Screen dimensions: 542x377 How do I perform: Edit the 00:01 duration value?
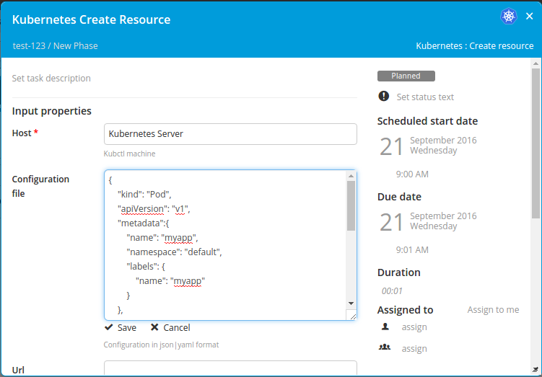pyautogui.click(x=392, y=291)
